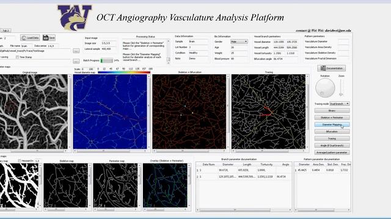Click the Tracing image panel
The height and width of the screenshot is (219, 391).
(x=268, y=111)
